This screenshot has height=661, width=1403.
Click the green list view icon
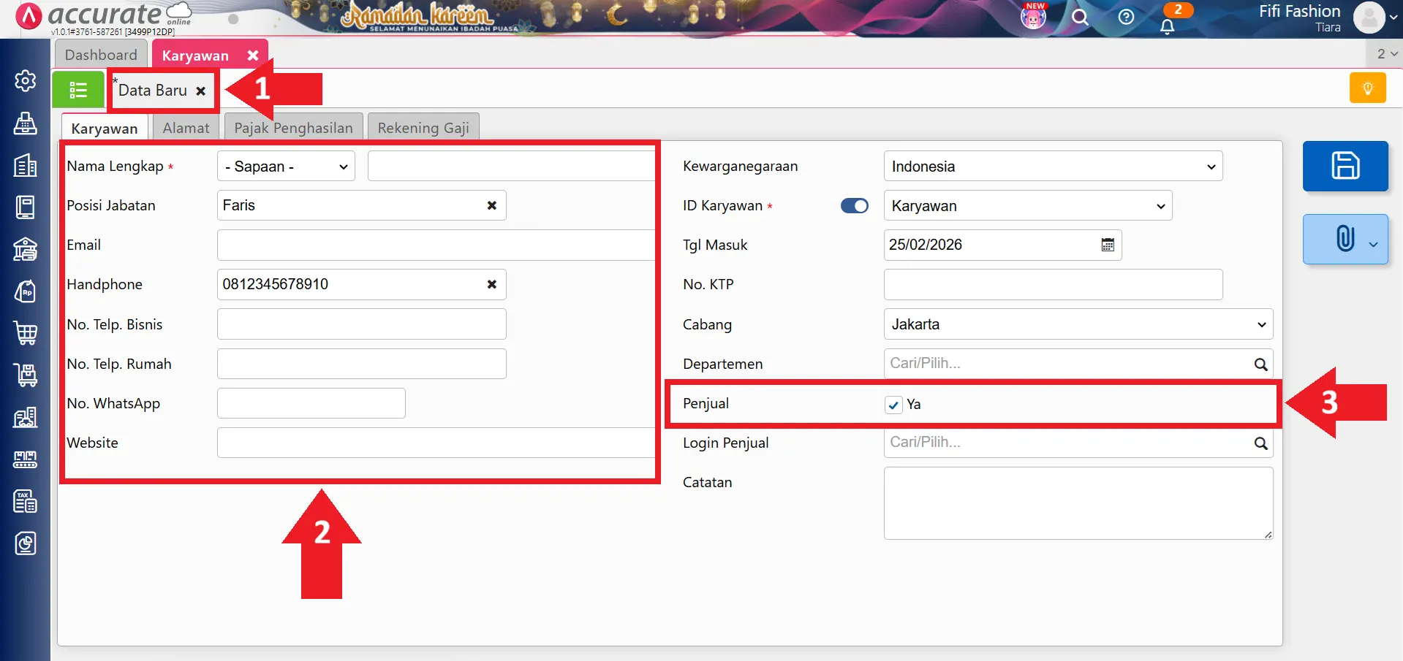point(77,90)
